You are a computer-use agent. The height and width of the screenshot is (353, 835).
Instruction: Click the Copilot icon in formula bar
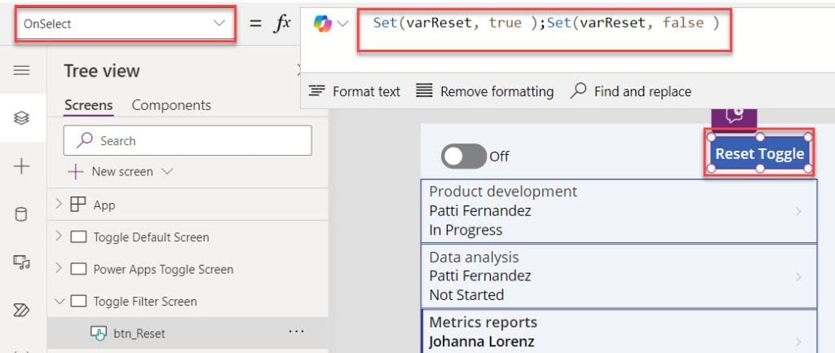pyautogui.click(x=323, y=24)
